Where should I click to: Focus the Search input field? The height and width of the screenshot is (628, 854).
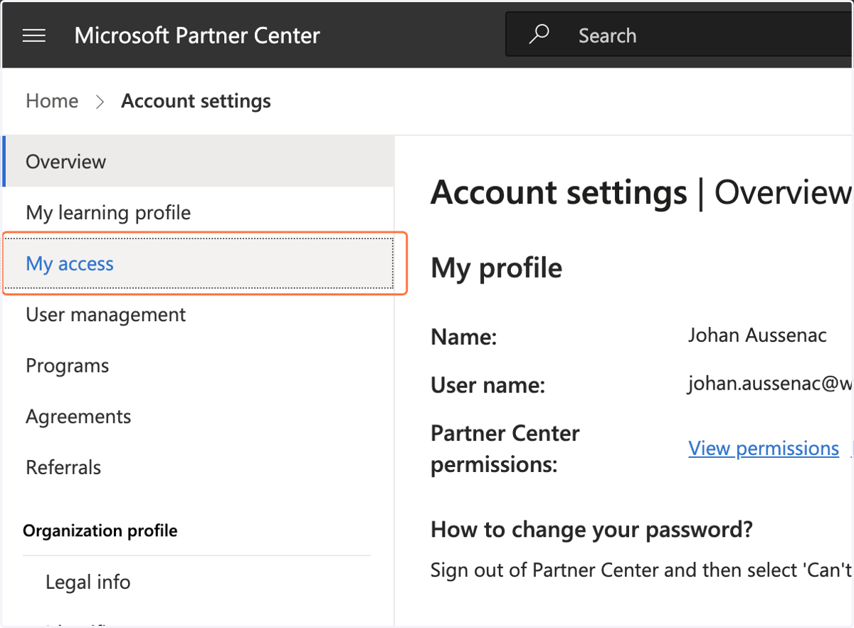[680, 35]
